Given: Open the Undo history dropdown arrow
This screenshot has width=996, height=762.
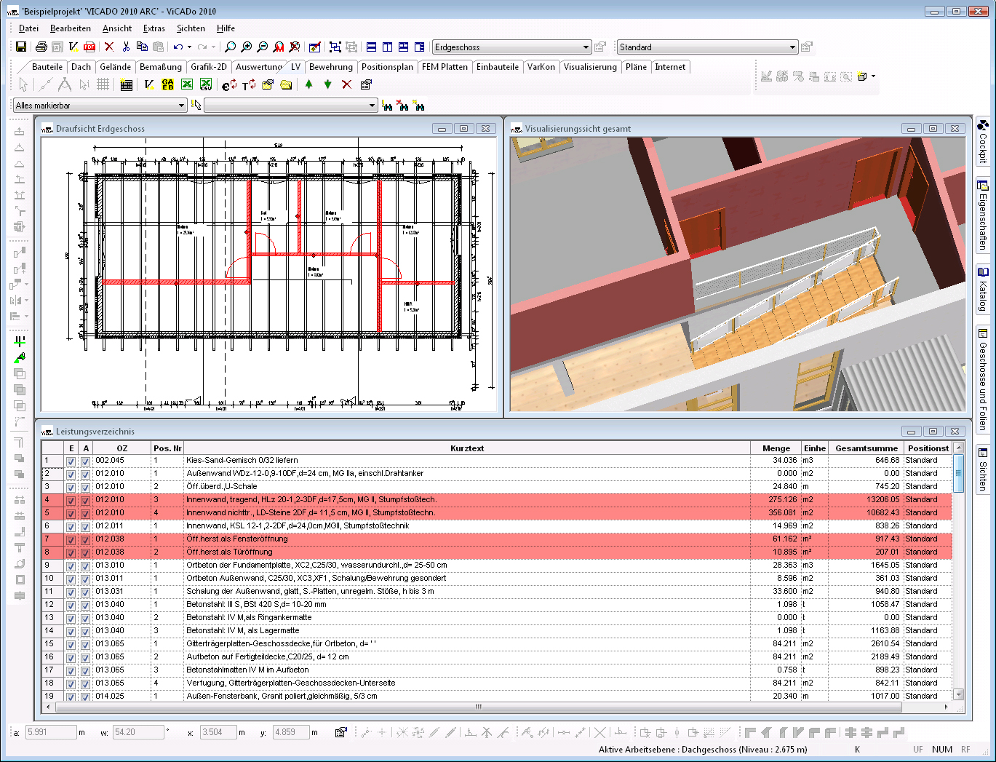Looking at the screenshot, I should tap(190, 47).
